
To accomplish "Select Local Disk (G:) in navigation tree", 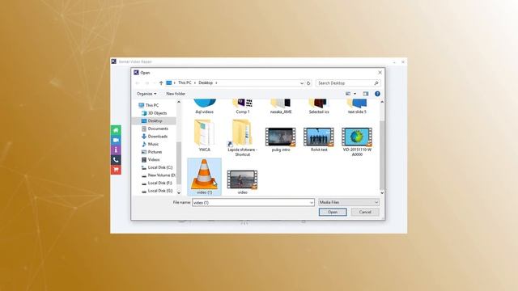I will tap(160, 191).
